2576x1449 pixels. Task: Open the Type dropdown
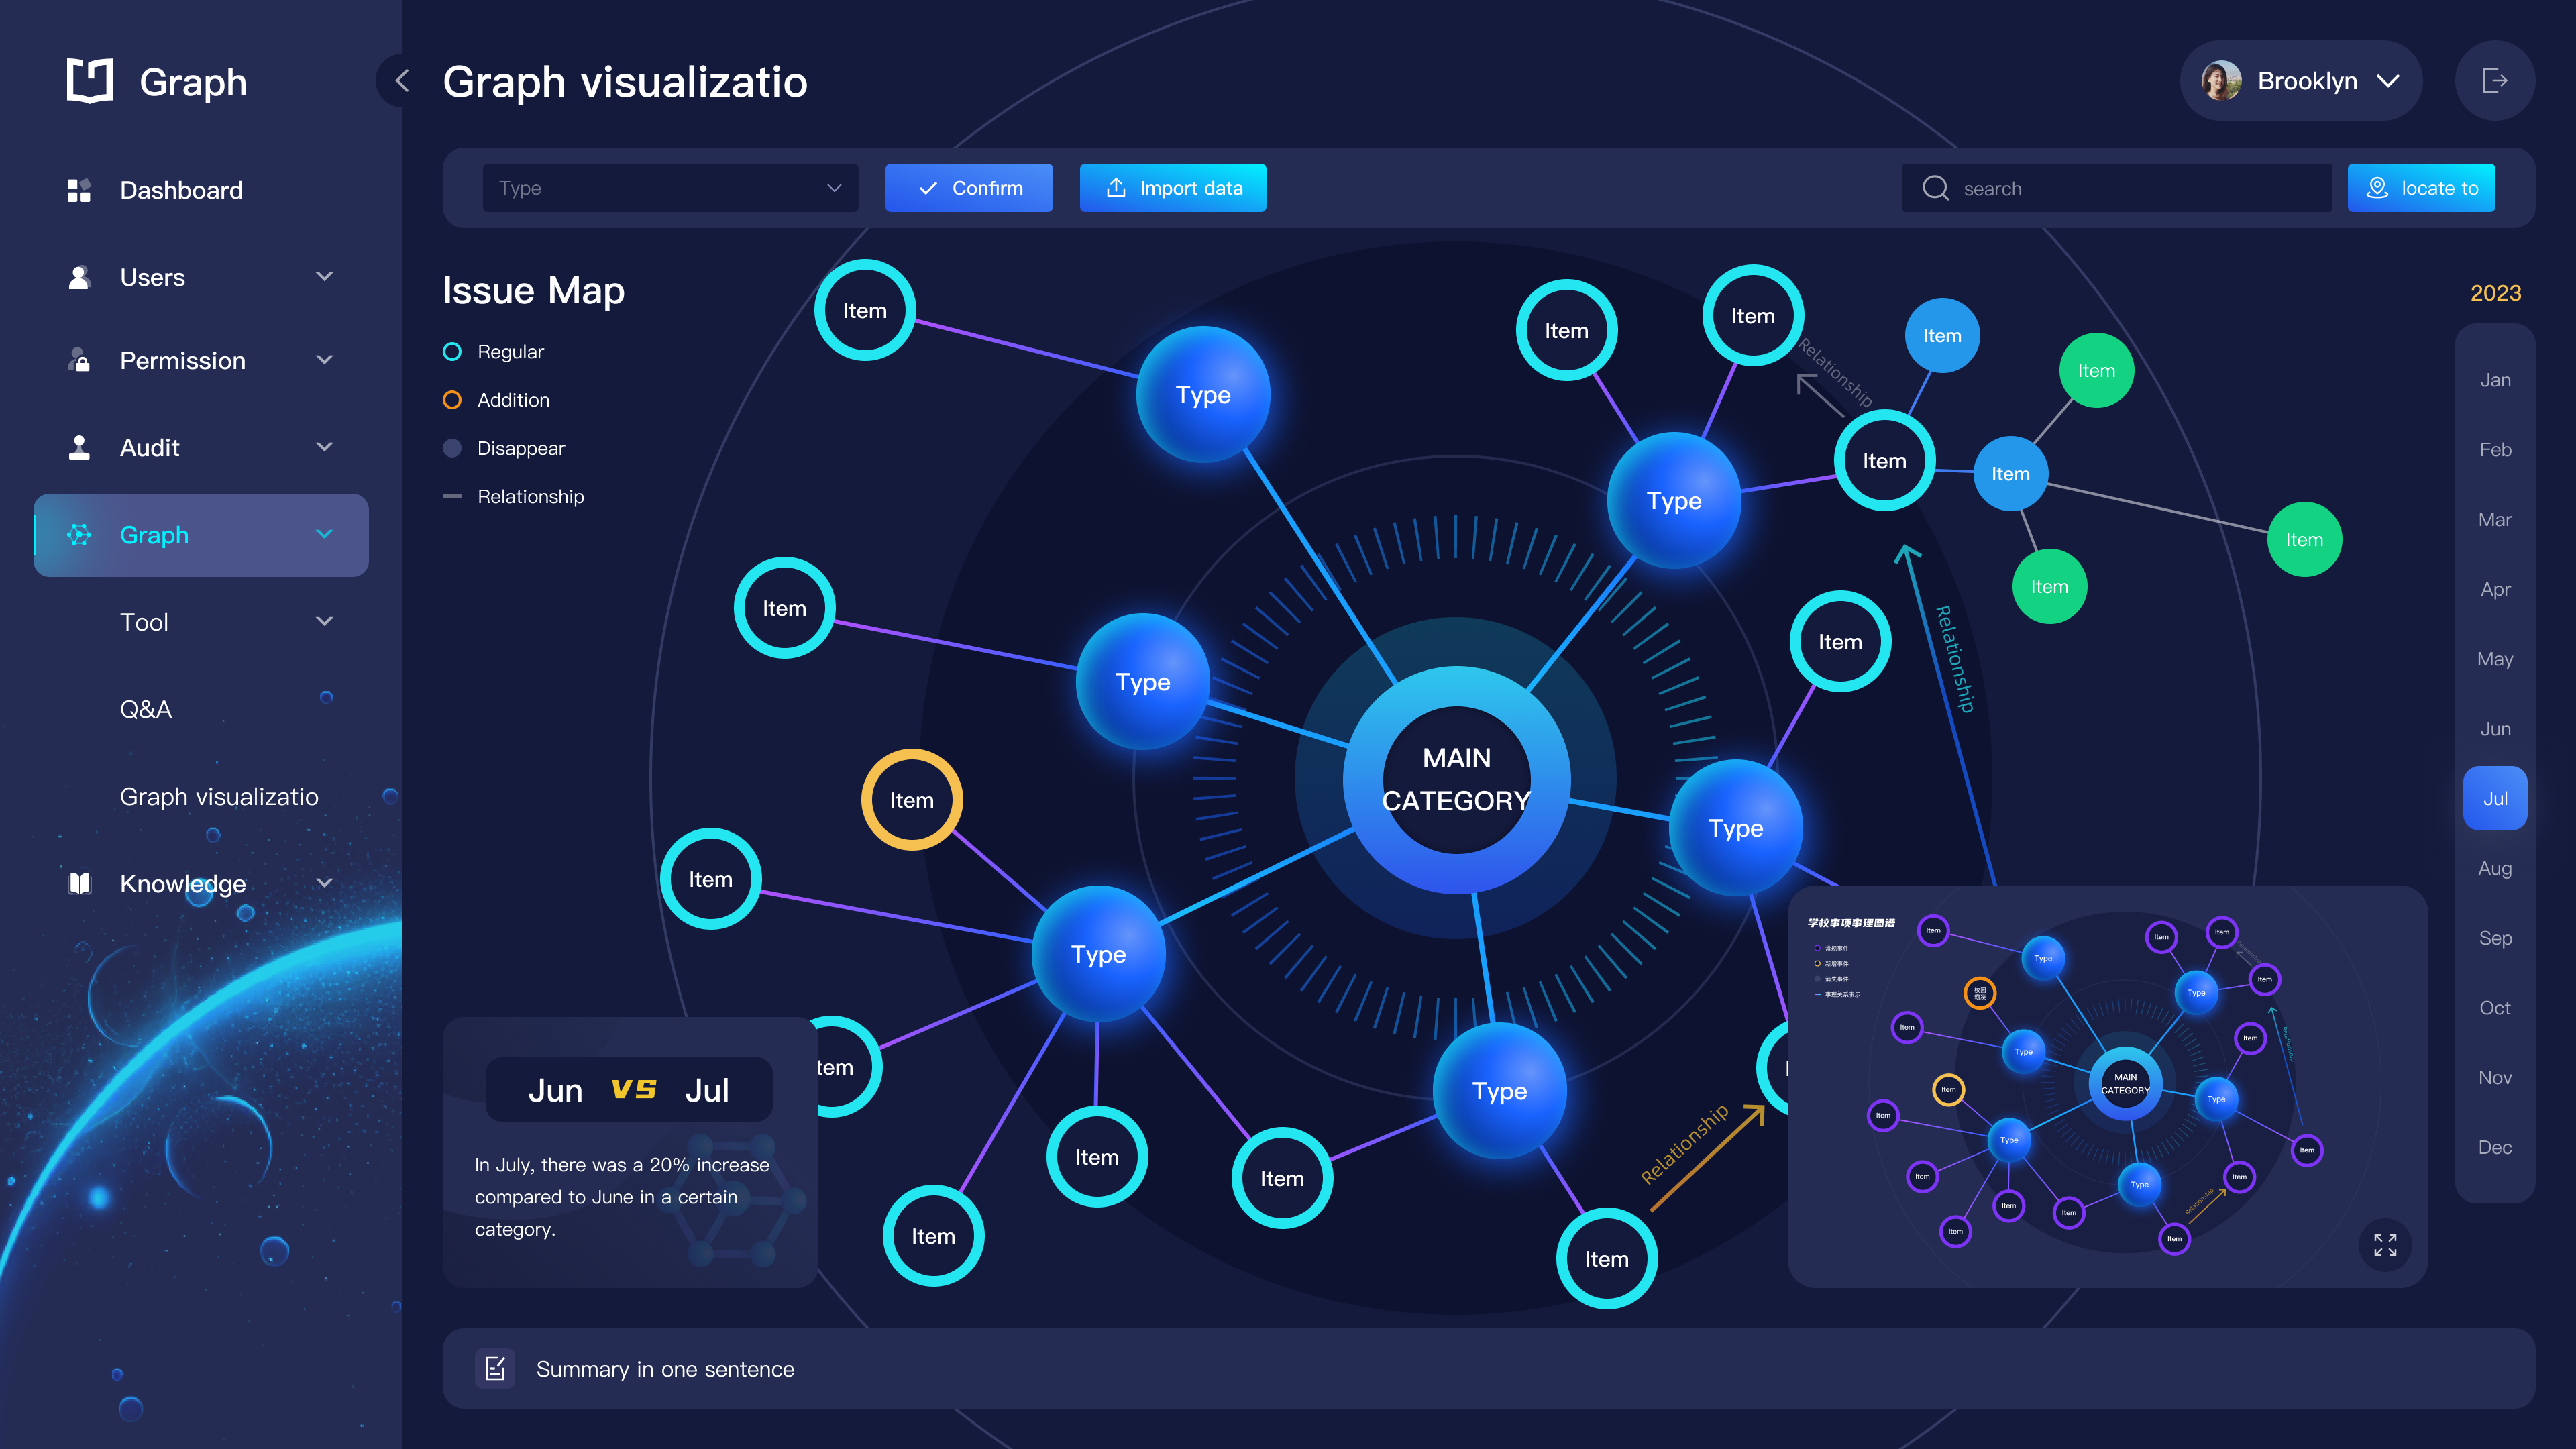click(670, 188)
